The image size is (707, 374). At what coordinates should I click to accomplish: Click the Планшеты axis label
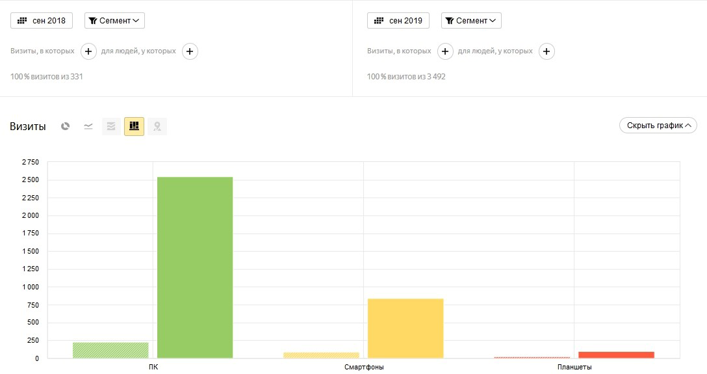tap(574, 367)
